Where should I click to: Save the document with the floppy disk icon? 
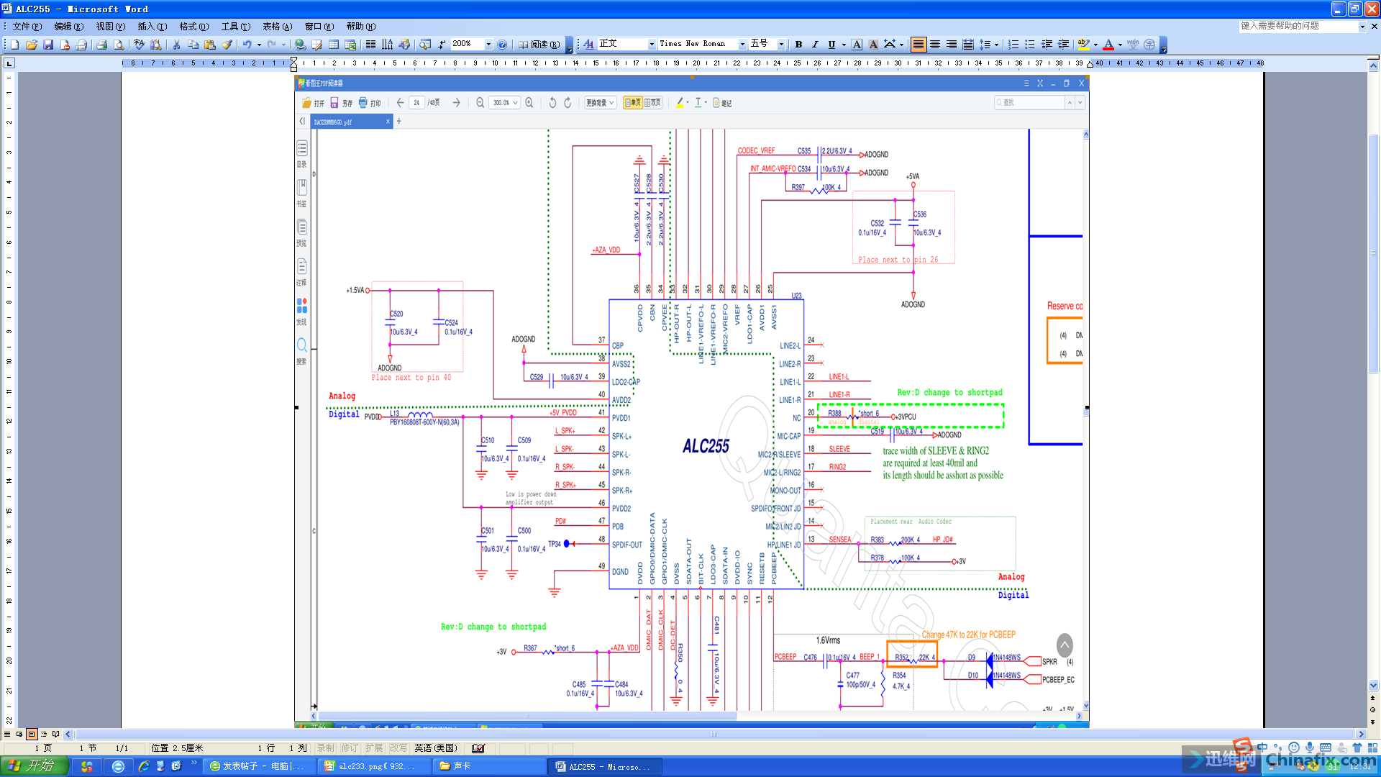click(48, 45)
